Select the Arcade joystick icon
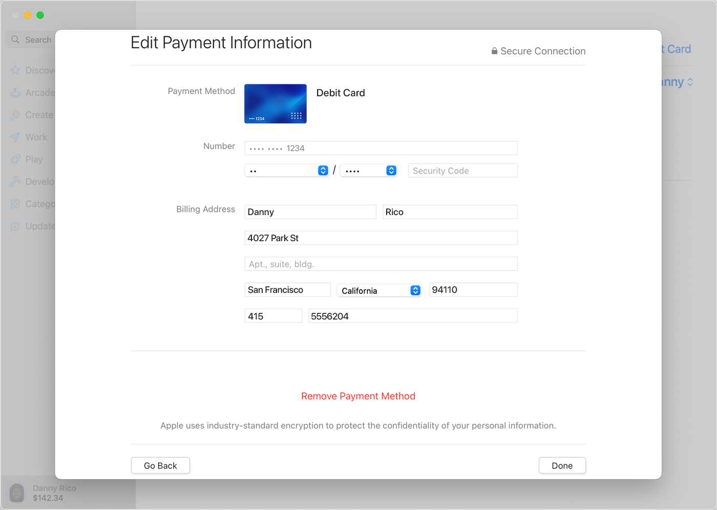Image resolution: width=717 pixels, height=510 pixels. point(15,93)
